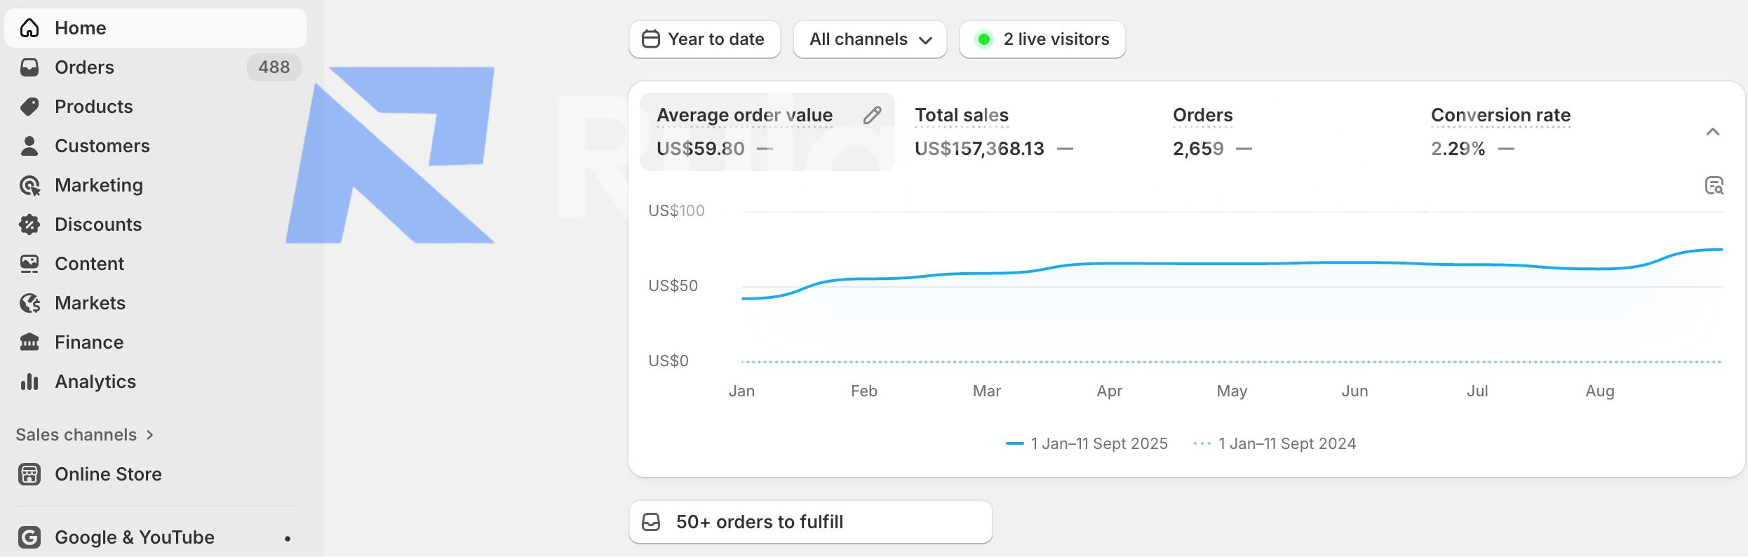
Task: Toggle the 1 Jan–11 Sept 2024 legend series
Action: click(x=1275, y=443)
